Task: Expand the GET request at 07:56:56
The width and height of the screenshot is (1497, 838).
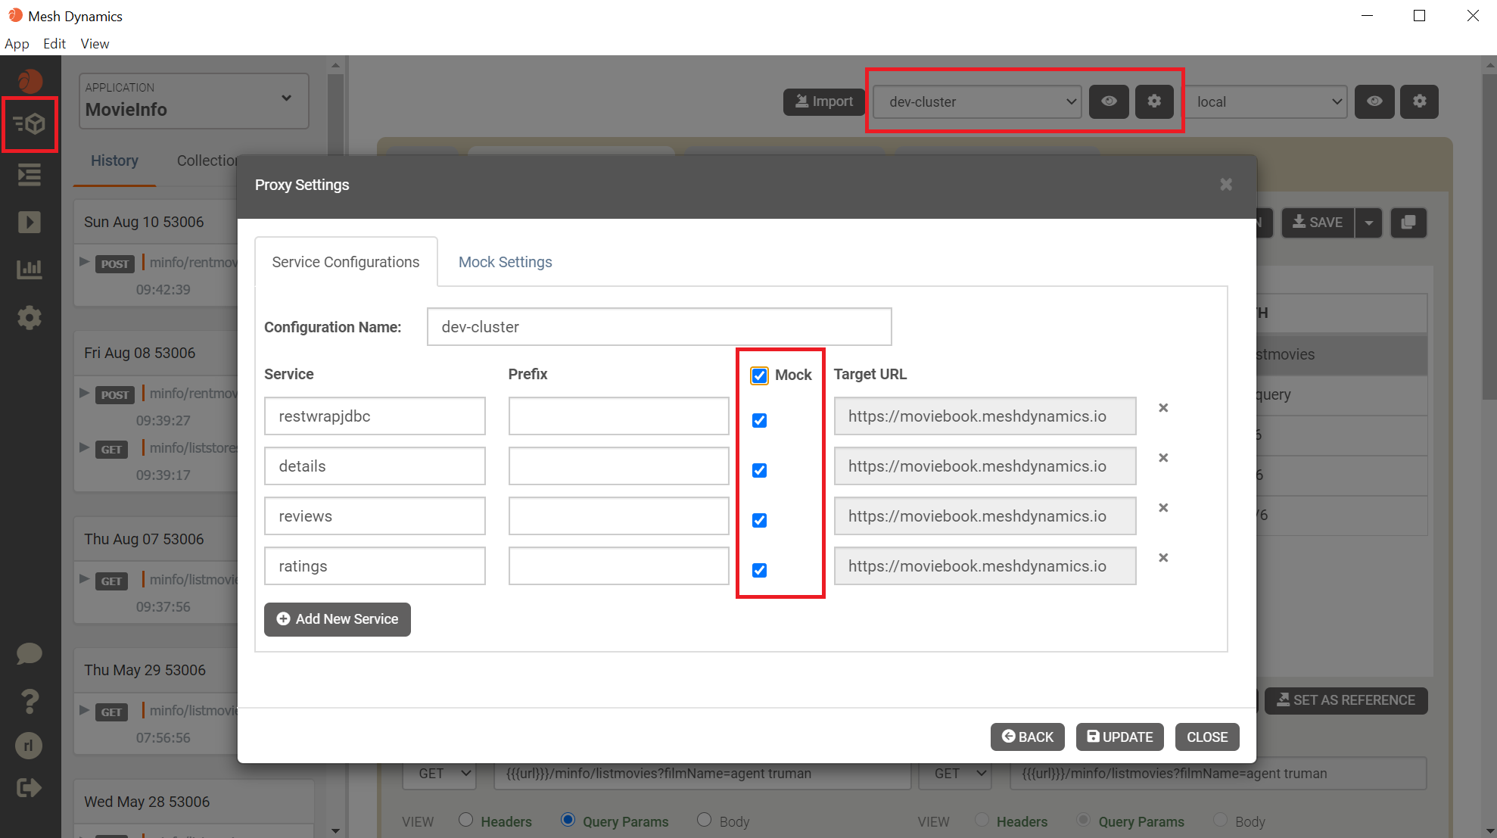Action: pos(85,710)
